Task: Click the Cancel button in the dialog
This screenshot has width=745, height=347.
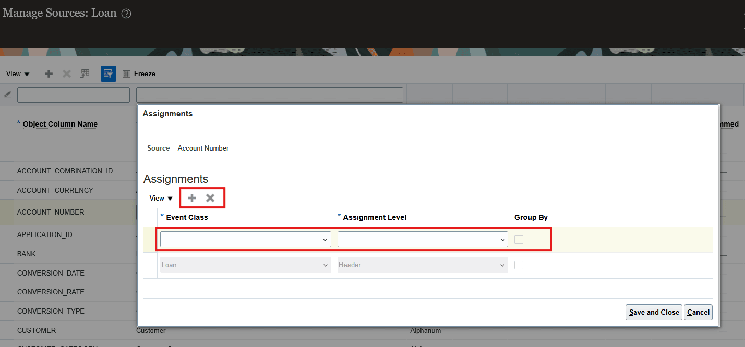Action: coord(698,312)
